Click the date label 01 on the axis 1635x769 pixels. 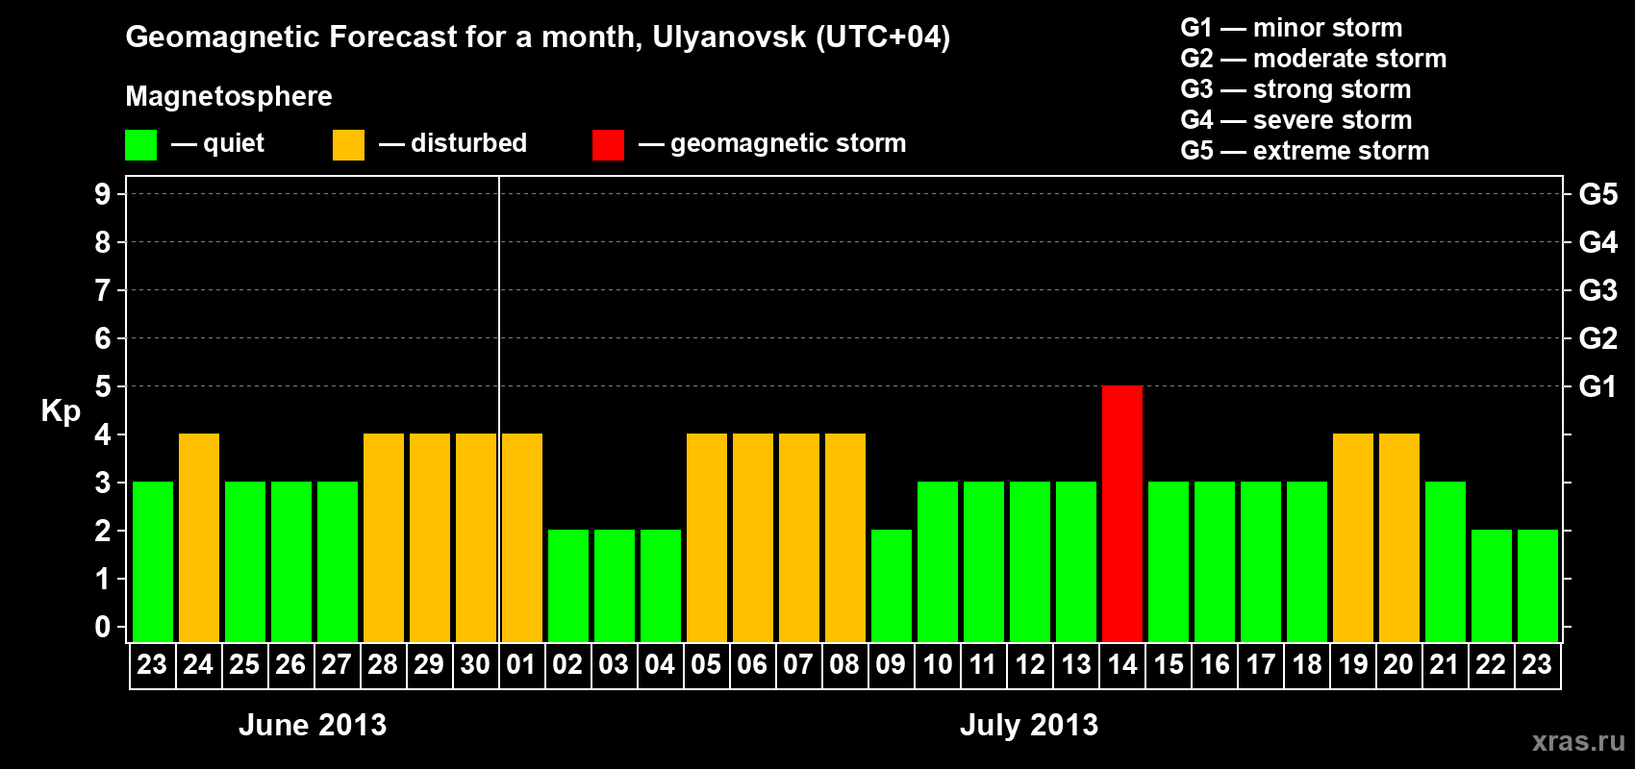521,664
